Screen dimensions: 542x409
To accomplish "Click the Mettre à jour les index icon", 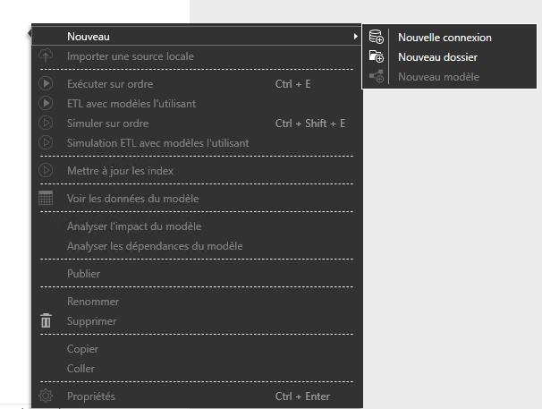I will point(47,170).
